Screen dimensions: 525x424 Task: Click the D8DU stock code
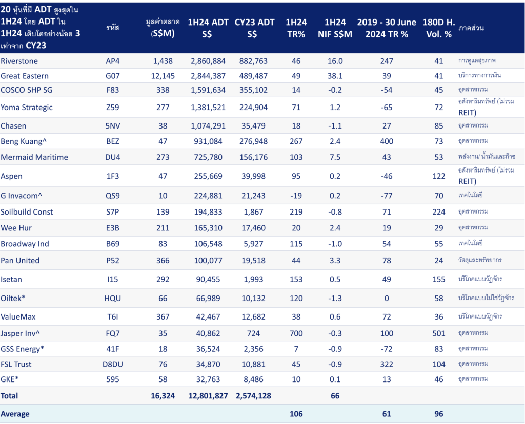(112, 364)
